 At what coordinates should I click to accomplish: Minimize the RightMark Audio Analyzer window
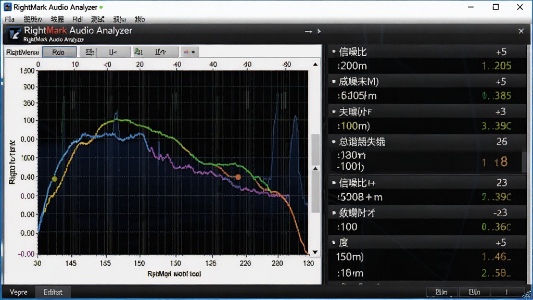(x=471, y=7)
